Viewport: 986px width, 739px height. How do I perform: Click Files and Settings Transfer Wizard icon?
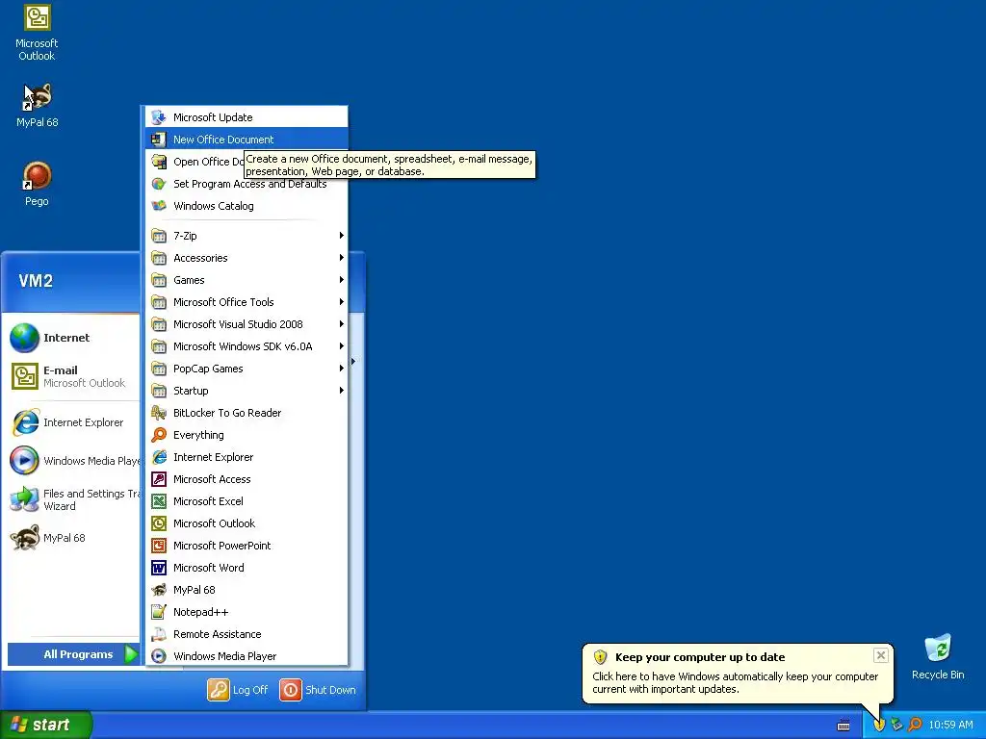pyautogui.click(x=24, y=499)
